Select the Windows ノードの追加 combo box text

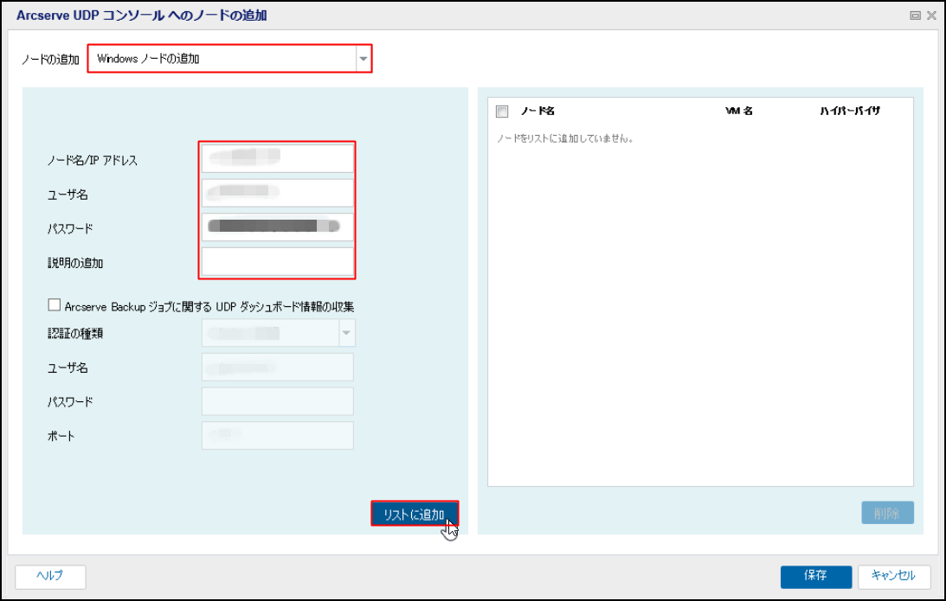[148, 59]
